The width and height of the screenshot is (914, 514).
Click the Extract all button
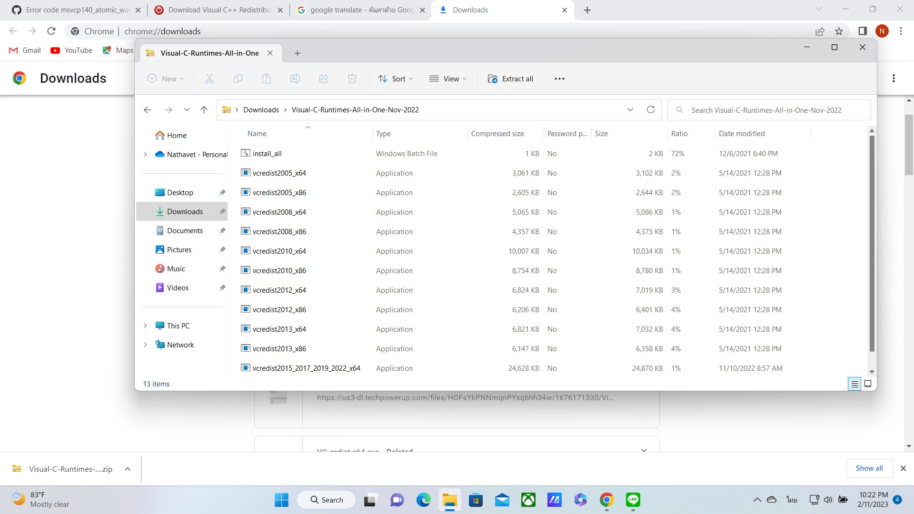pos(510,79)
